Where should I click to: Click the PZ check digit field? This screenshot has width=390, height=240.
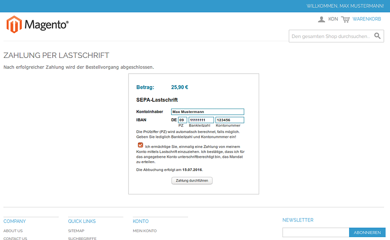[182, 120]
